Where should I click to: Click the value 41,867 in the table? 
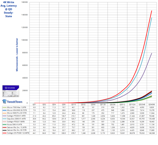pos(142,116)
